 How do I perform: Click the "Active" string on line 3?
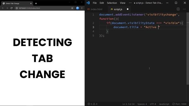click(152, 27)
